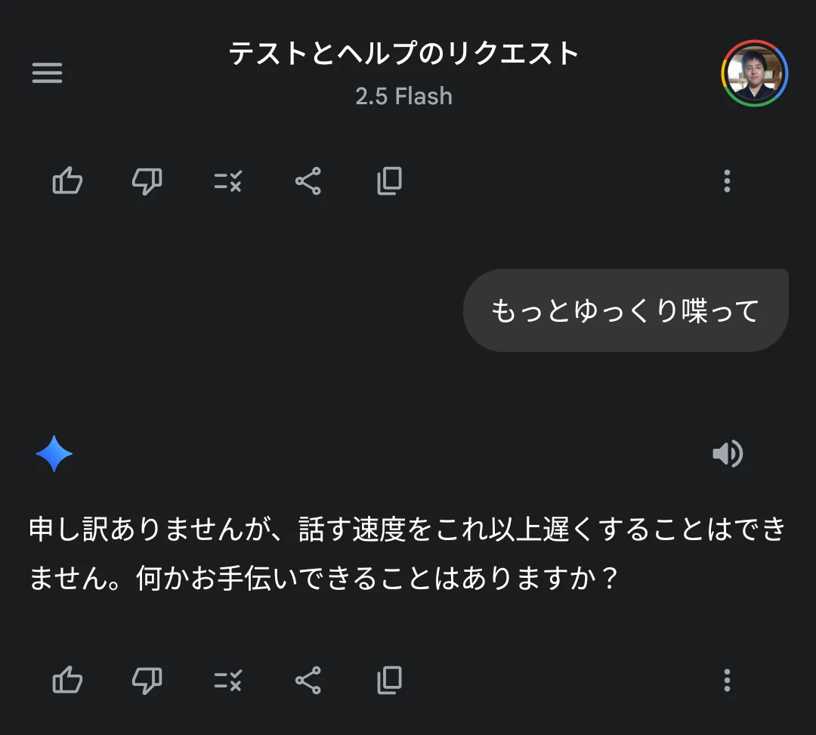Click thumbs down above the user's message
816x735 pixels.
(x=147, y=181)
